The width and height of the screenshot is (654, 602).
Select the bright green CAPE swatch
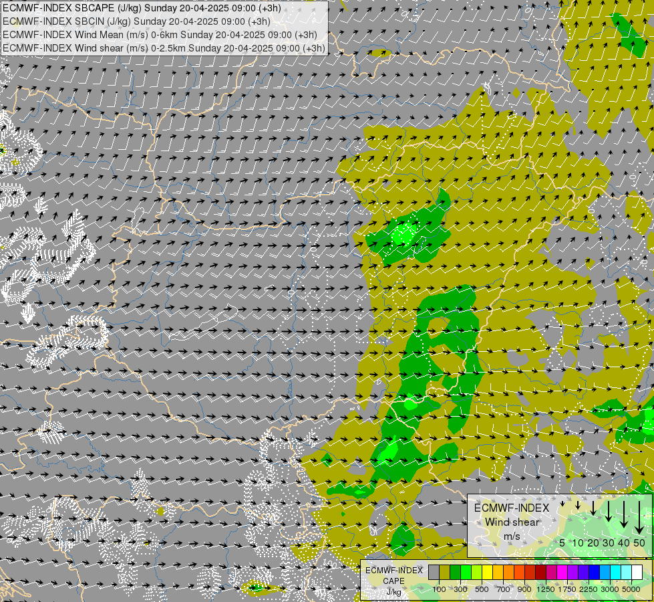pos(466,572)
